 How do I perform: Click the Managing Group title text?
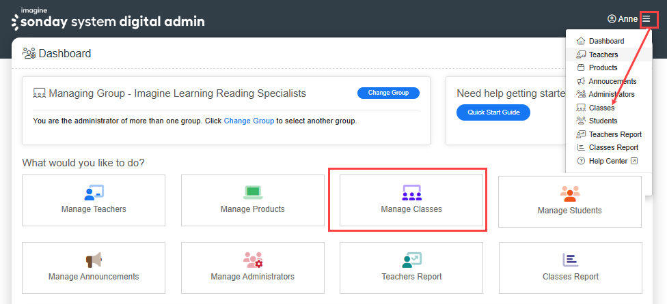tap(178, 93)
